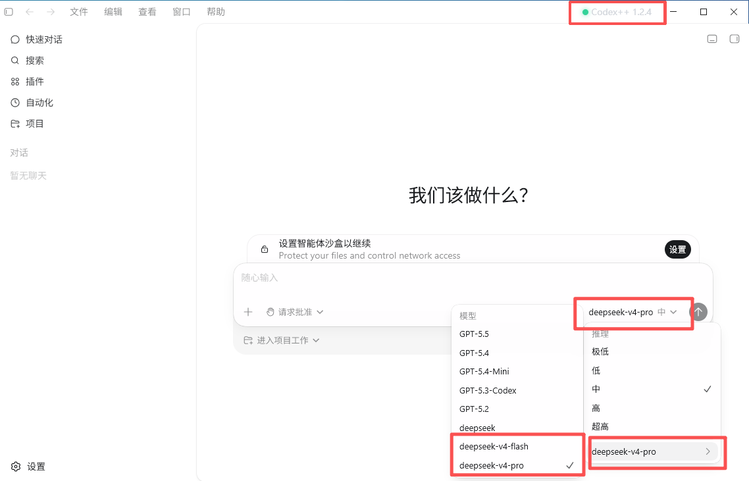This screenshot has width=749, height=481.
Task: Click the 自动化 clock icon
Action: coord(15,103)
